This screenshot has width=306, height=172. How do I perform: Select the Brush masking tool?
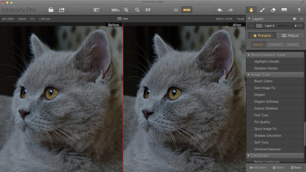pos(262,10)
